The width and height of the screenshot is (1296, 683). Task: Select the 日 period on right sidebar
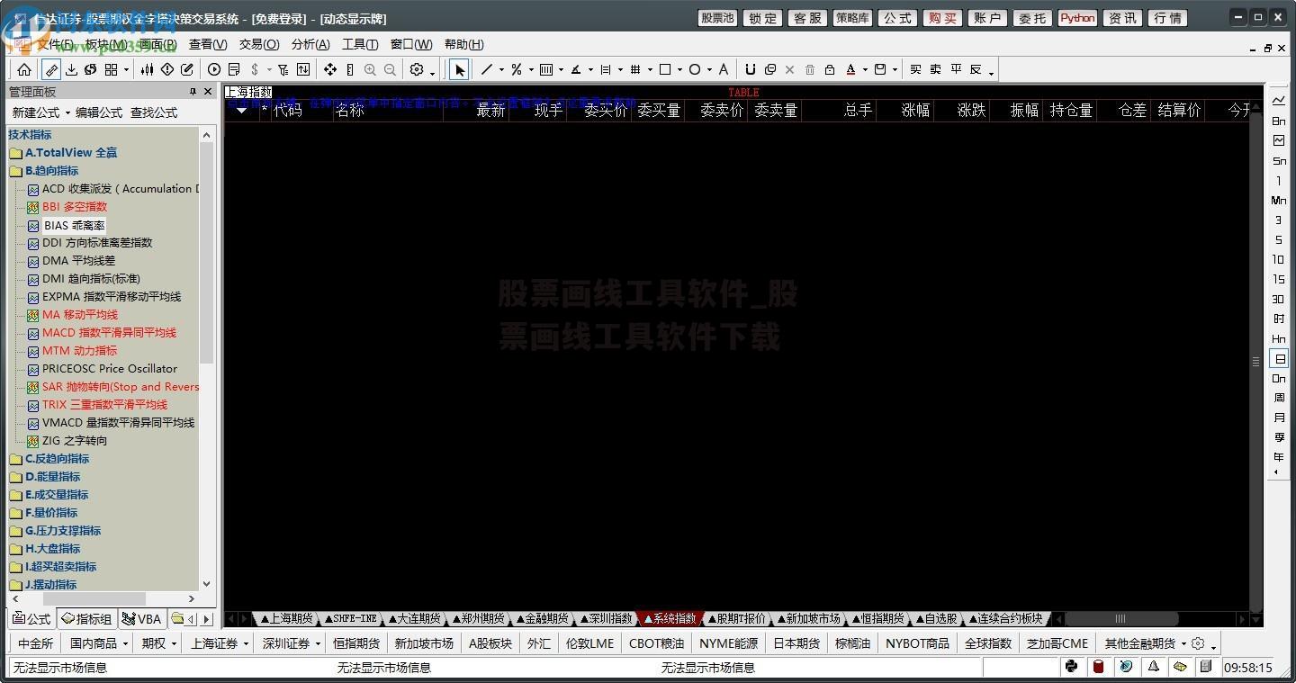[x=1279, y=358]
